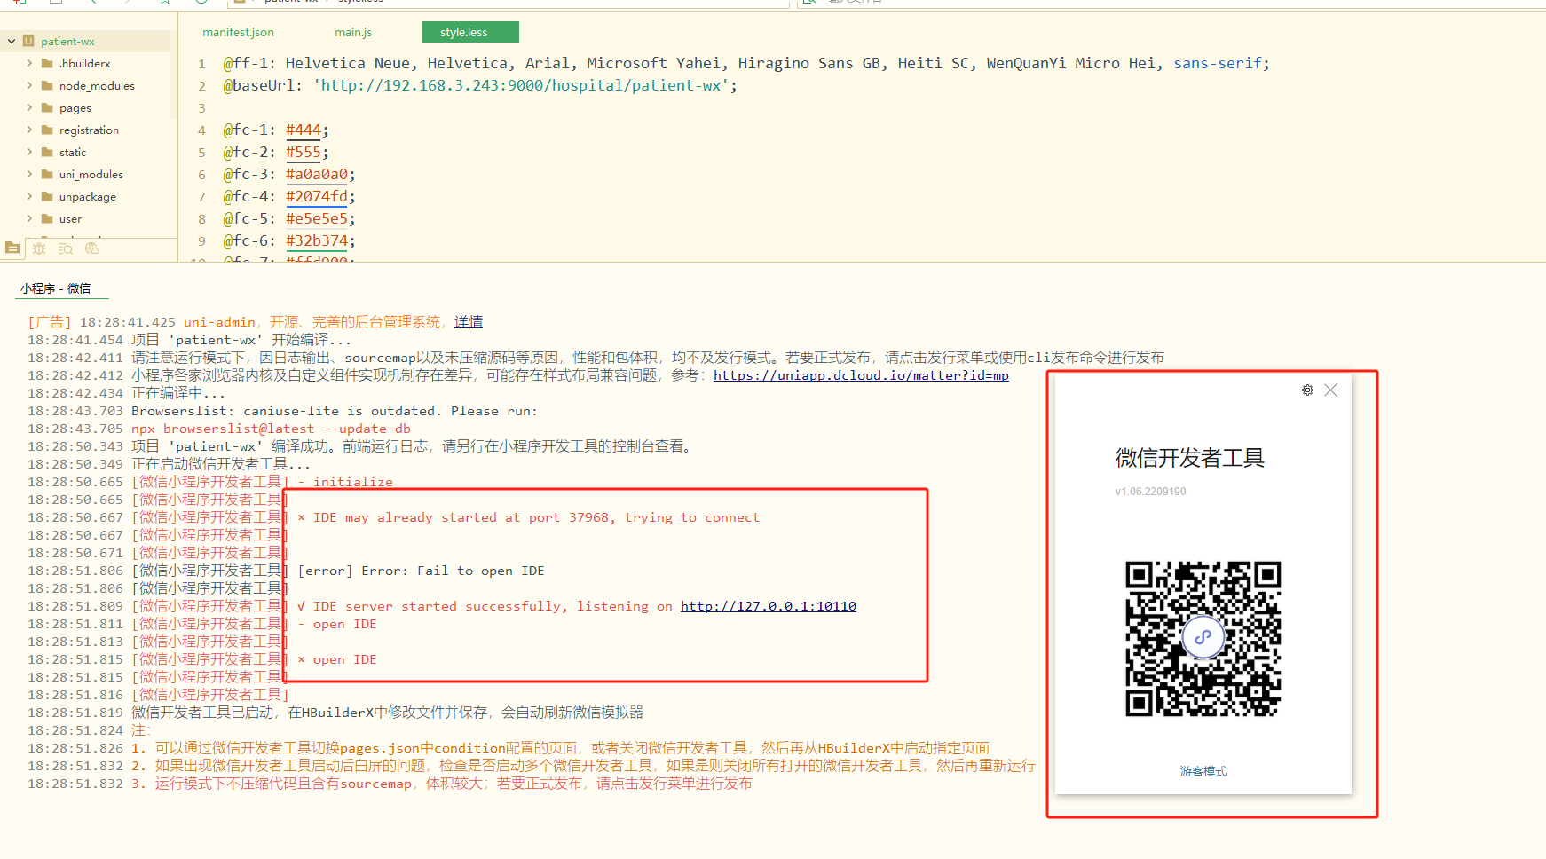Select the static folder label
Viewport: 1546px width, 859px height.
tap(73, 152)
